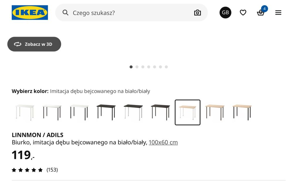This screenshot has height=184, width=293.
Task: Select the last oak desk with black legs
Action: [x=242, y=112]
